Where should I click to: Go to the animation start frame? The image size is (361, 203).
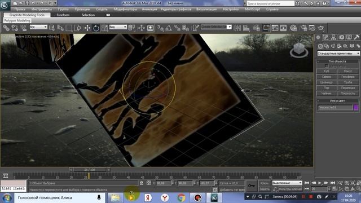point(307,183)
